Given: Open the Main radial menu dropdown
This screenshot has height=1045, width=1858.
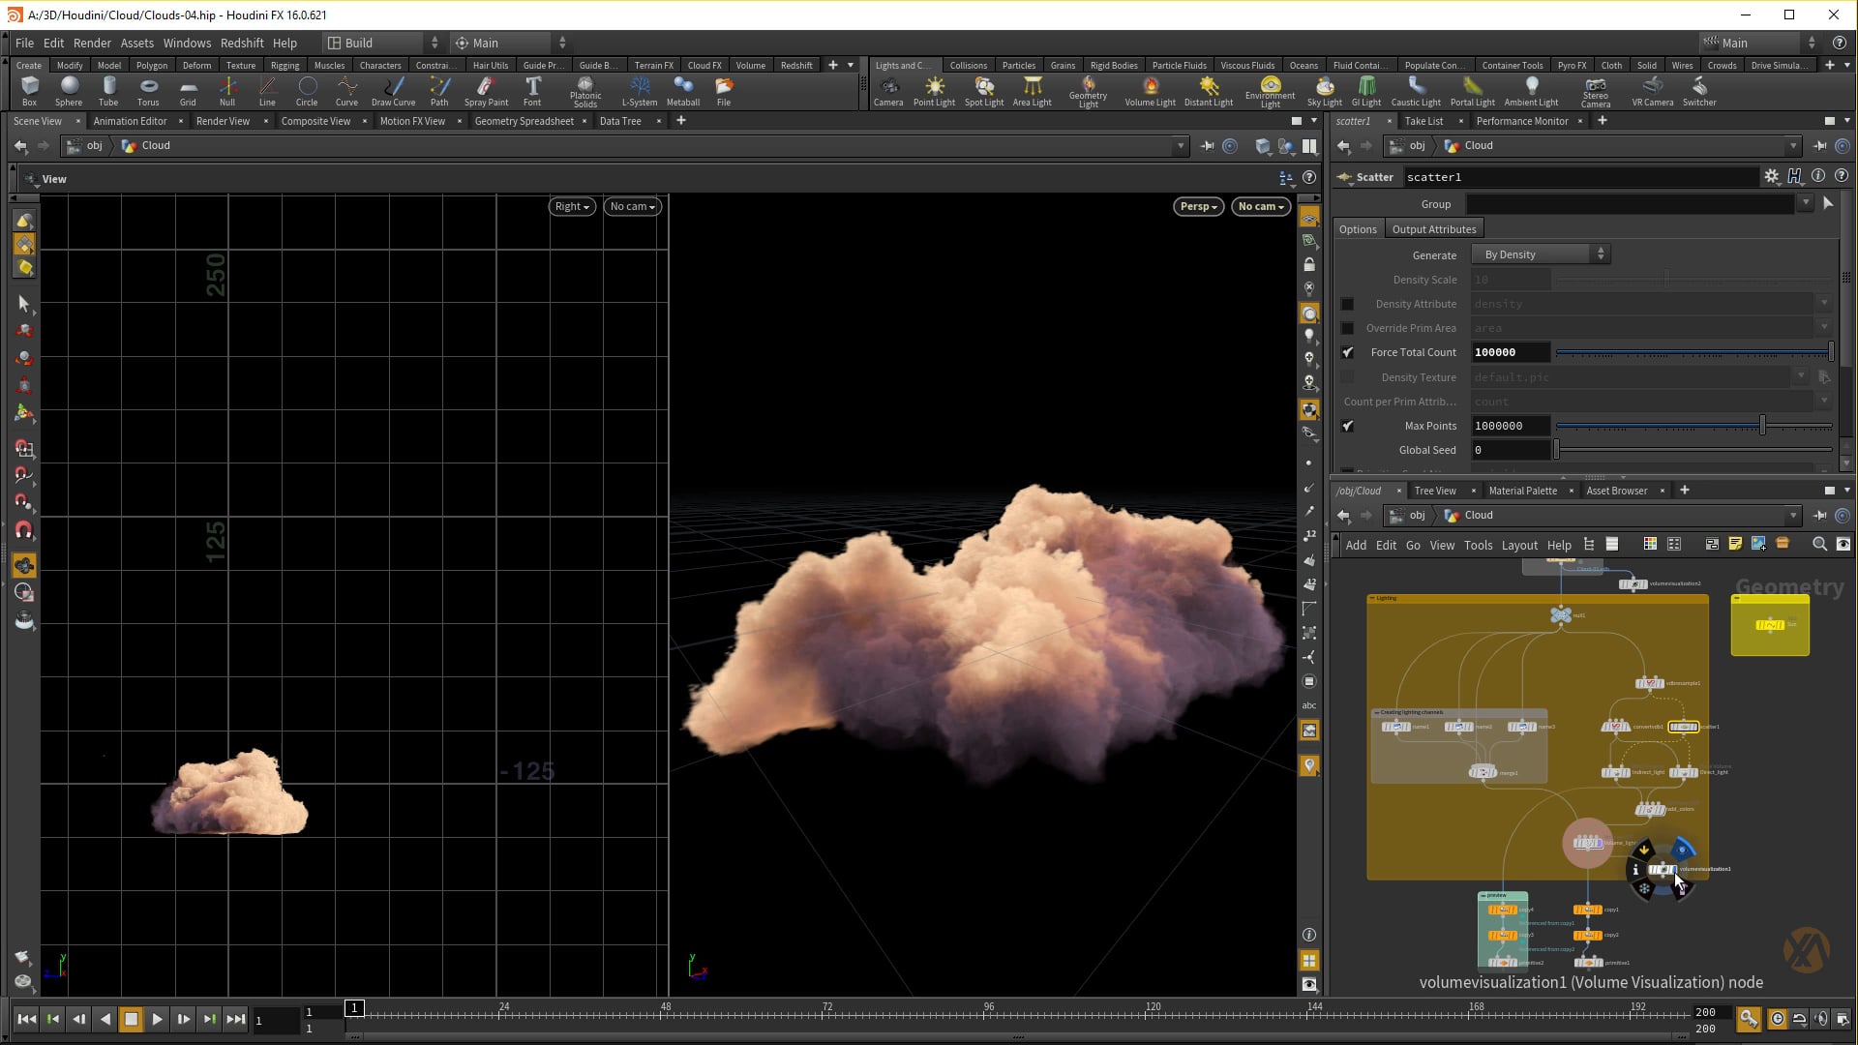Looking at the screenshot, I should pos(510,43).
